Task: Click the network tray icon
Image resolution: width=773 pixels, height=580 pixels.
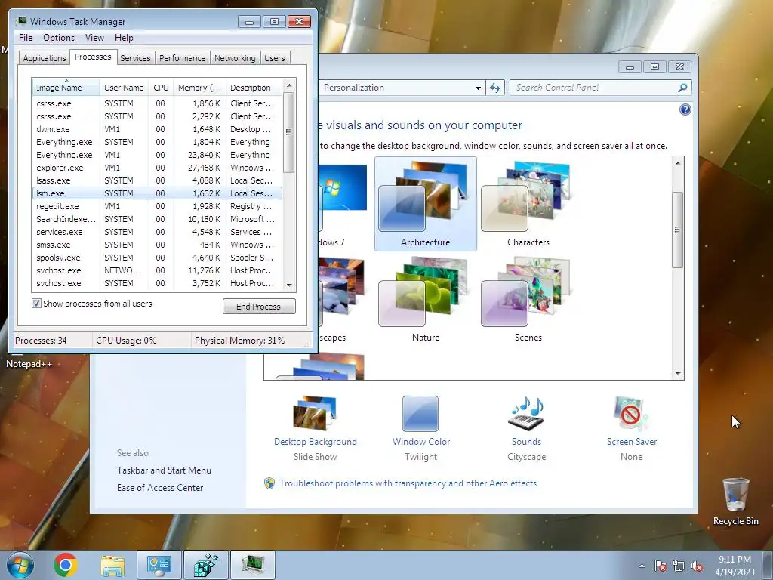Action: coord(679,566)
